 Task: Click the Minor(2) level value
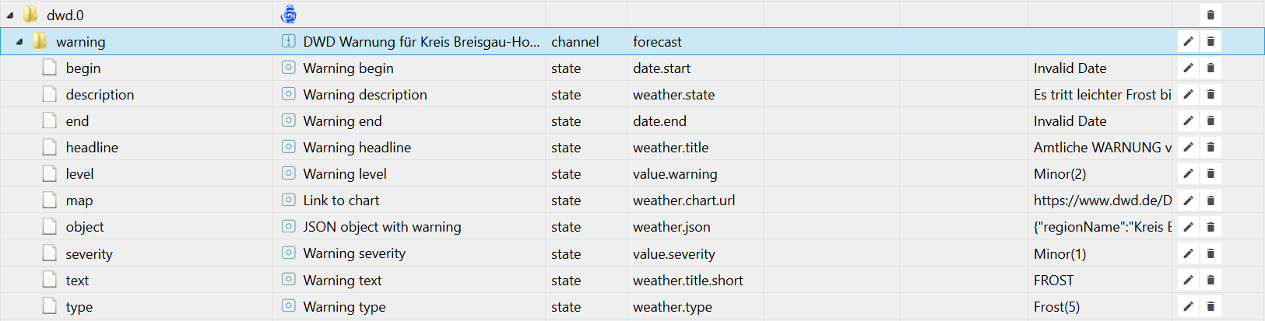coord(1059,174)
